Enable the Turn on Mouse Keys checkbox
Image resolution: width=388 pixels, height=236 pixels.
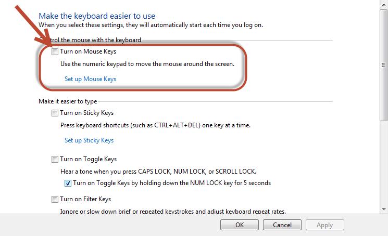[x=55, y=52]
